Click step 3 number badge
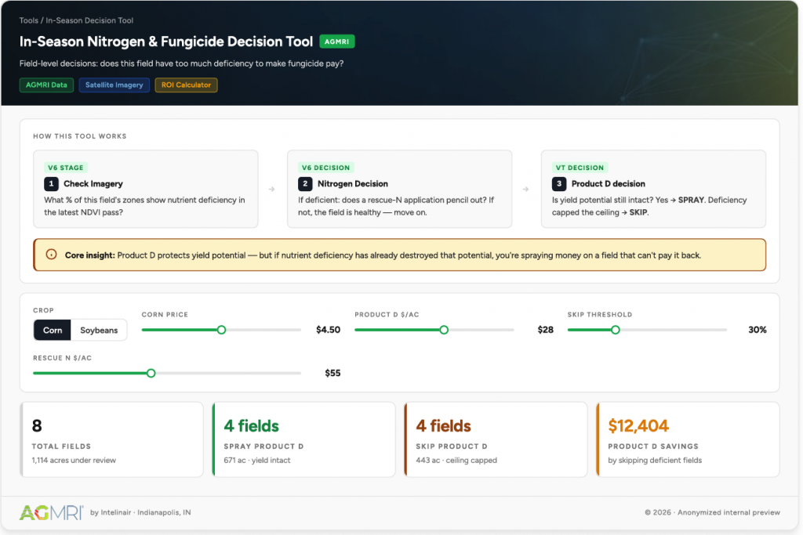This screenshot has height=535, width=803. click(x=559, y=184)
